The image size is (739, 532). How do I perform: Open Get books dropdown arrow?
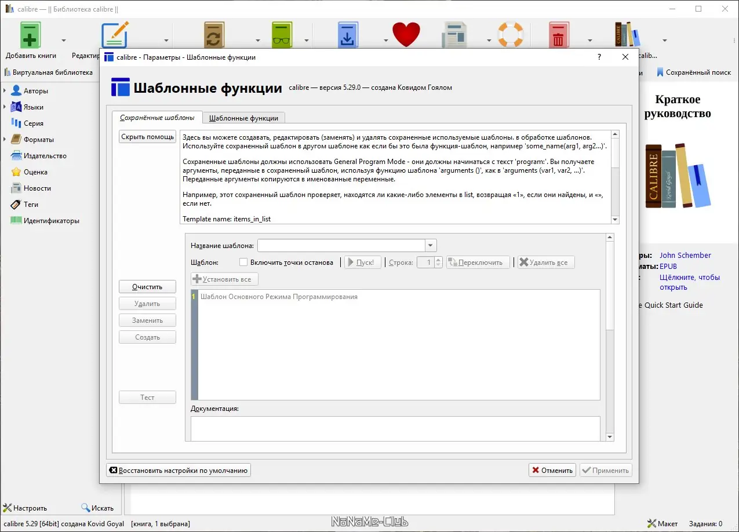pyautogui.click(x=385, y=41)
